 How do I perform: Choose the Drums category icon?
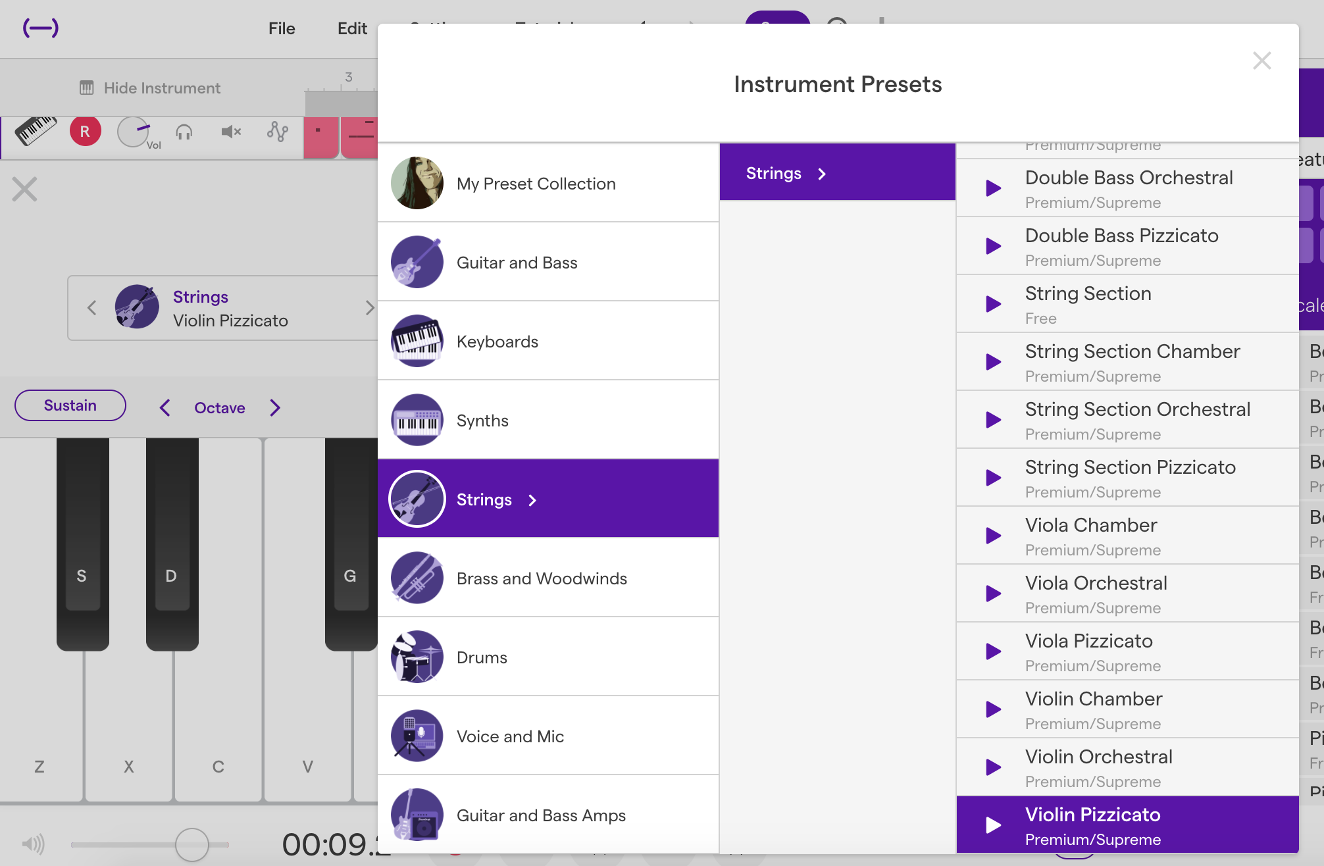(x=417, y=657)
